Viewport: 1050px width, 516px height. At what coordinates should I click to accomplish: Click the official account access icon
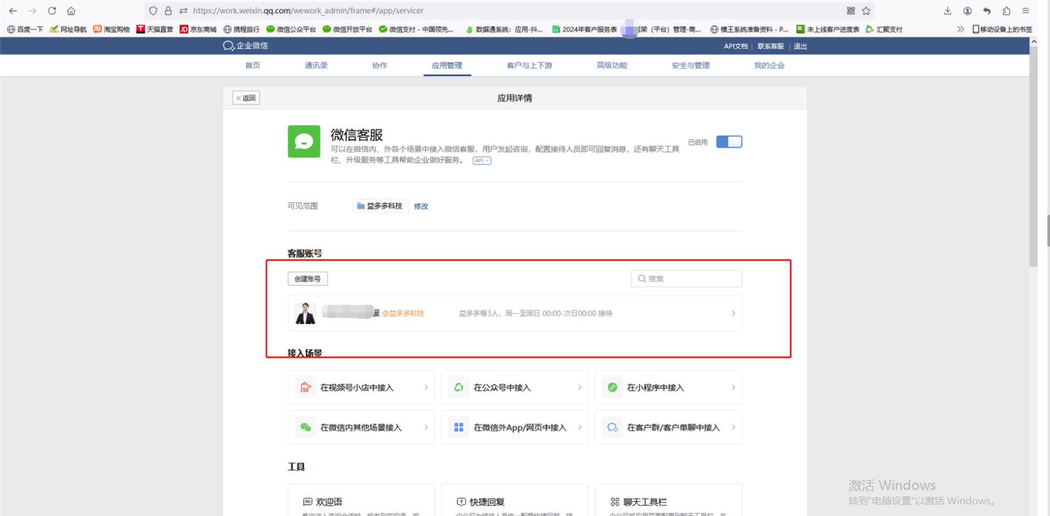pos(459,388)
